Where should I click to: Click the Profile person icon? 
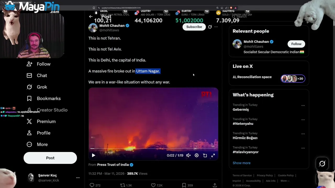tap(29, 133)
